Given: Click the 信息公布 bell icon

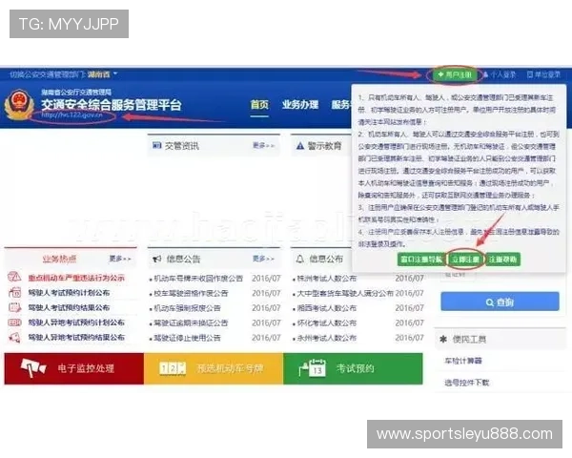Looking at the screenshot, I should 300,260.
